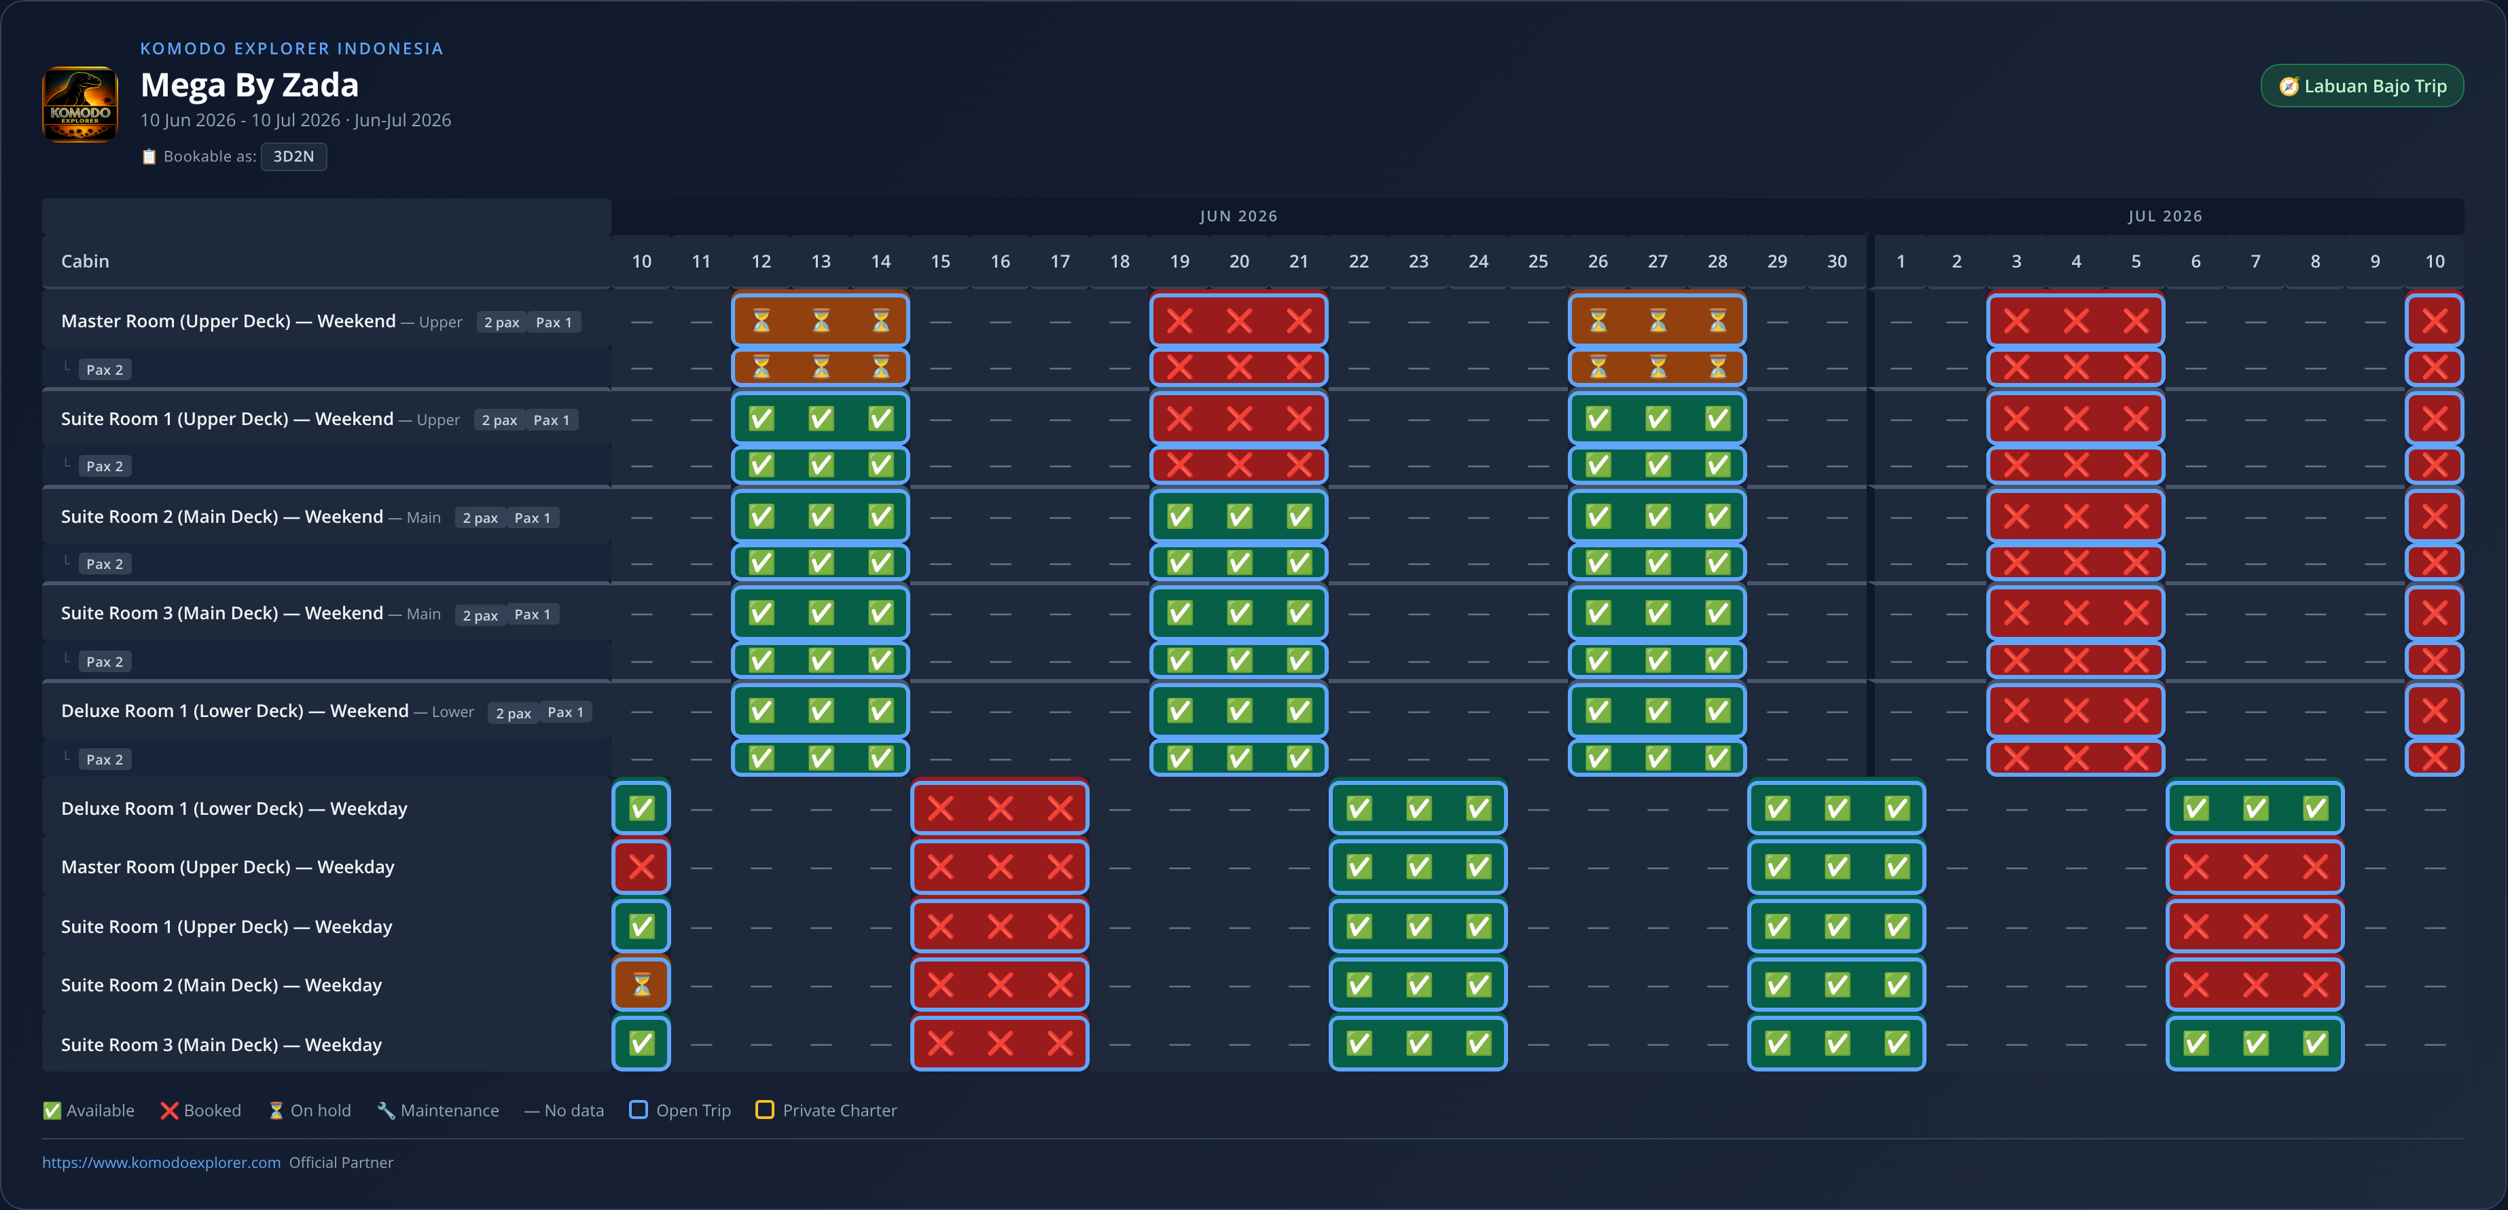Click the booked X for Suite Room 2 Weekend Pax 1 on Jul 3
This screenshot has width=2508, height=1210.
point(2016,516)
